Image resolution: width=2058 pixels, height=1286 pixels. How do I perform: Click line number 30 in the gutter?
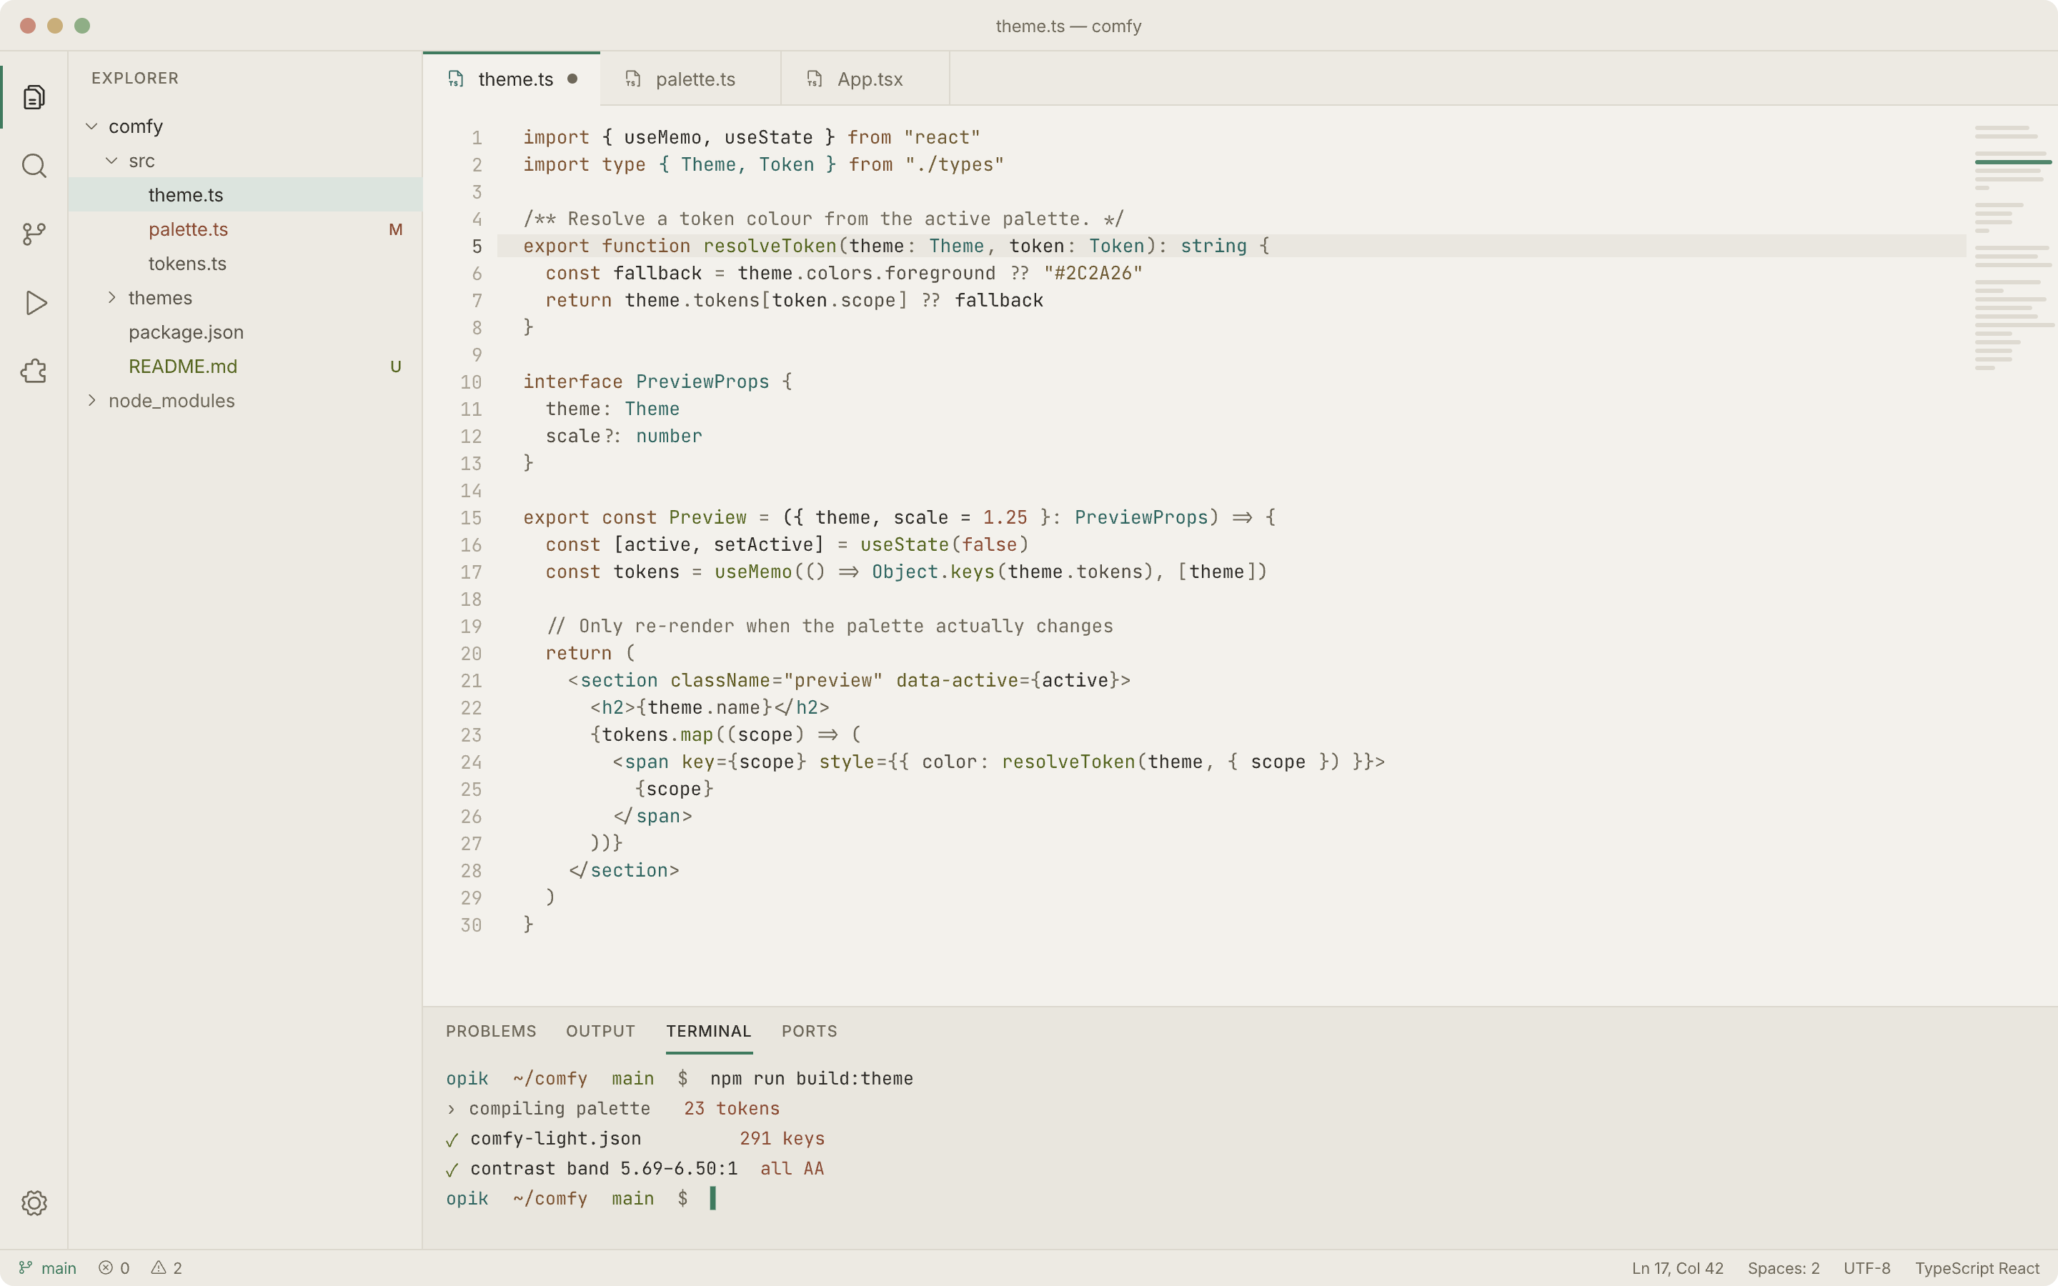[471, 924]
